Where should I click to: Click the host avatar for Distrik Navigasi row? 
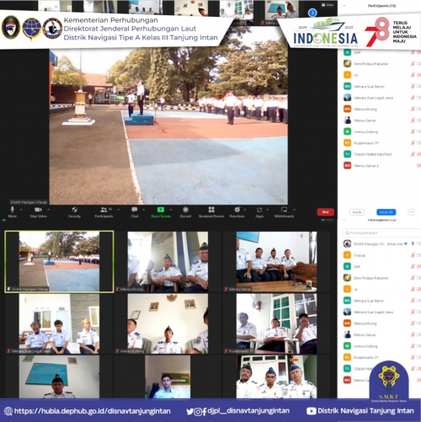(x=348, y=243)
